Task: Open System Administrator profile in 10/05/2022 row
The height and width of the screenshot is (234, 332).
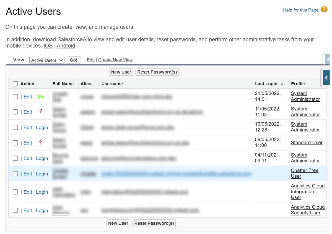Action: tap(305, 127)
